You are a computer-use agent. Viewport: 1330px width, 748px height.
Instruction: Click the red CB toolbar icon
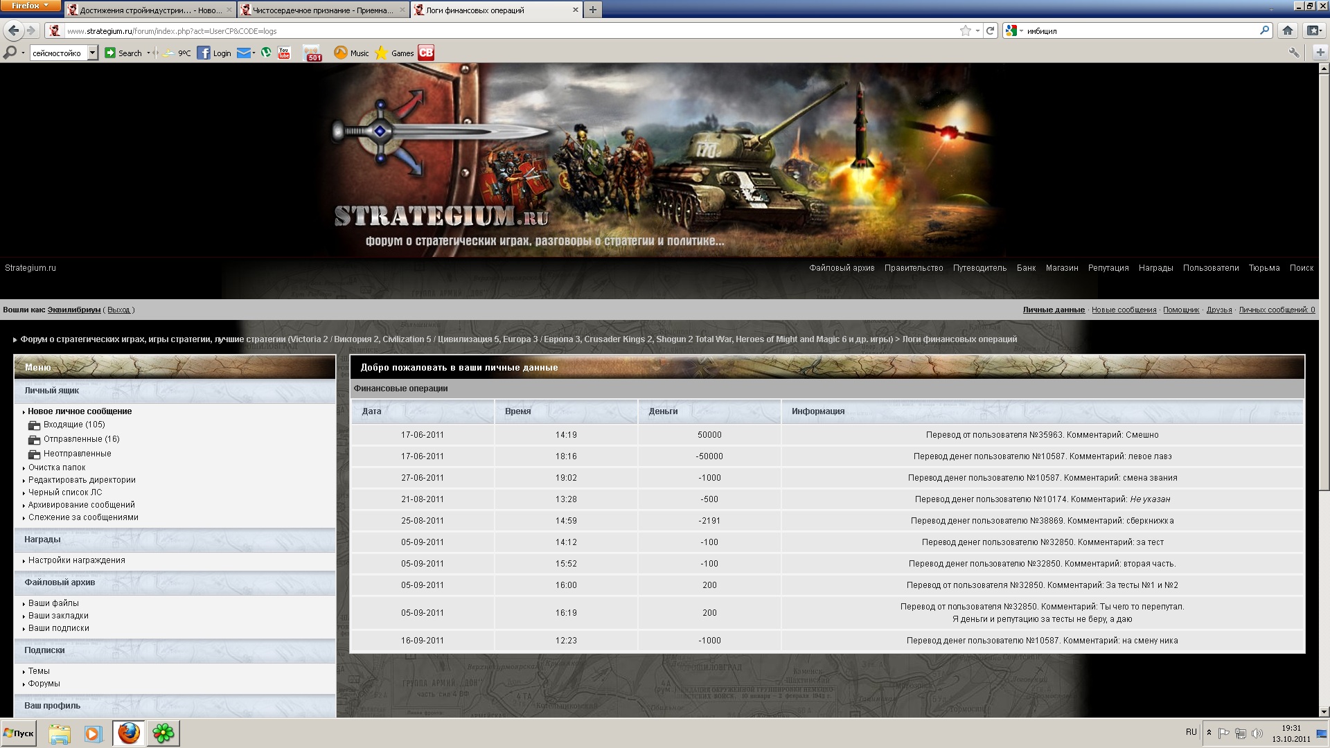click(x=426, y=53)
